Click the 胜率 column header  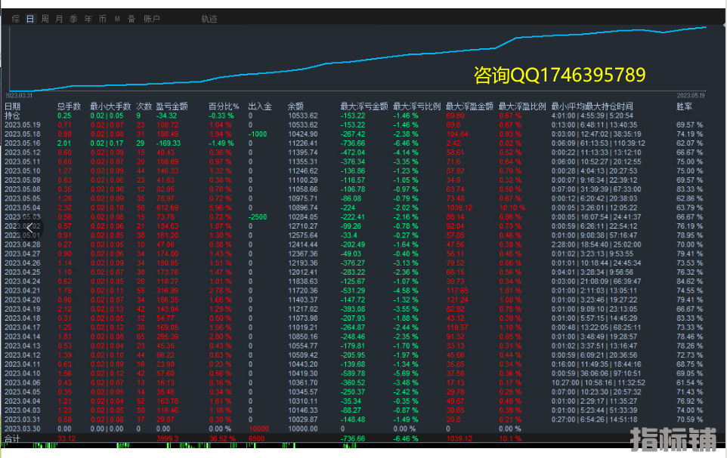click(684, 106)
